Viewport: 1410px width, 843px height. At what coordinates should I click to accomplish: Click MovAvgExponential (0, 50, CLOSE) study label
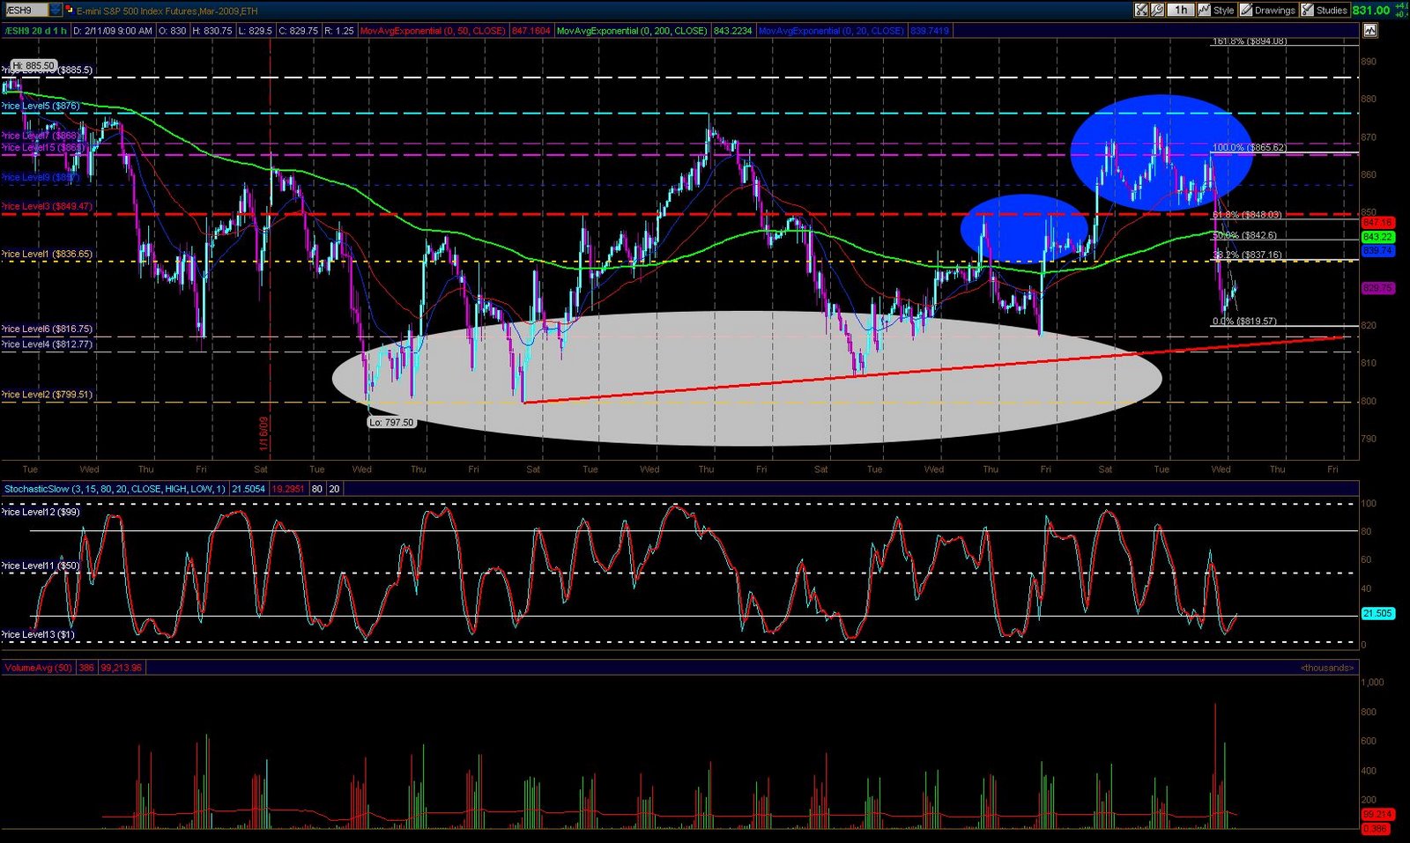[433, 31]
